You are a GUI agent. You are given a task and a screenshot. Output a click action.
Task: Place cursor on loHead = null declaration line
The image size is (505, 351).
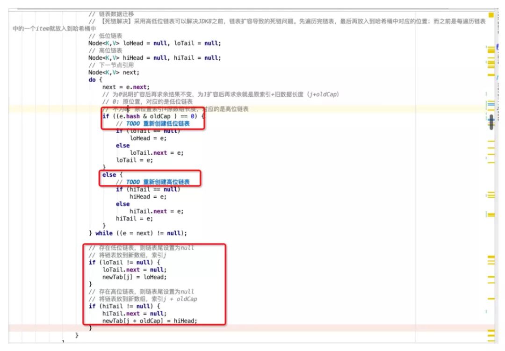(155, 43)
